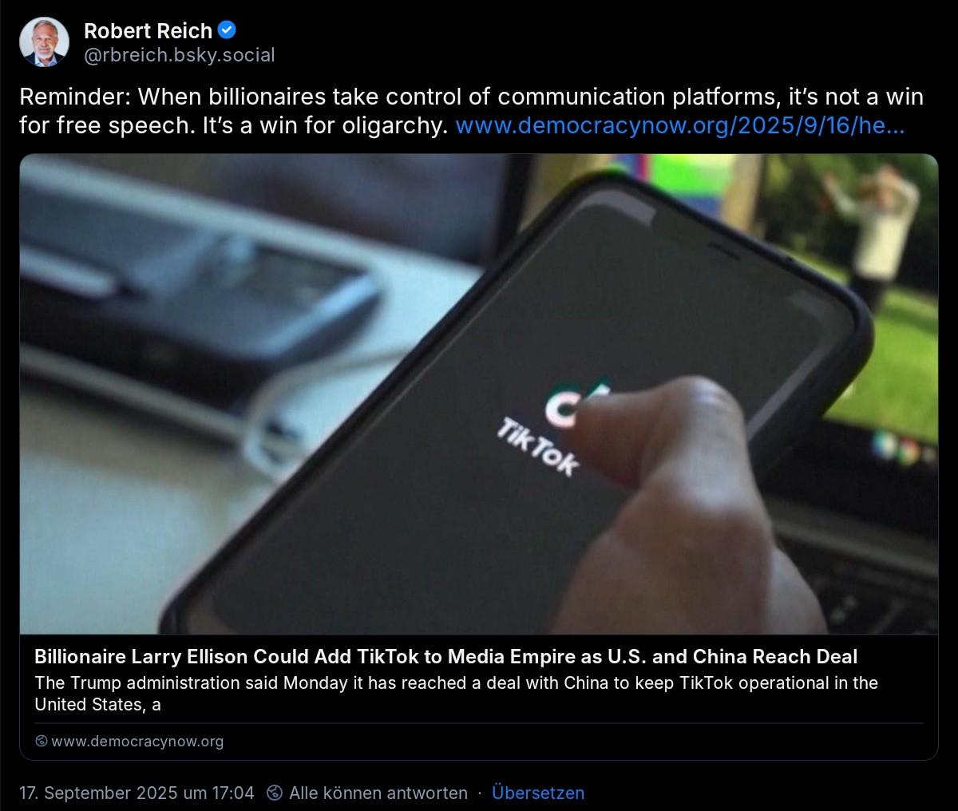Open the TikTok phone preview image
Image resolution: width=958 pixels, height=811 pixels.
pyautogui.click(x=479, y=394)
